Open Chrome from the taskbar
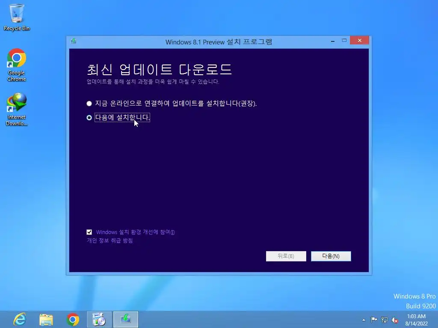The width and height of the screenshot is (438, 328). pos(73,319)
